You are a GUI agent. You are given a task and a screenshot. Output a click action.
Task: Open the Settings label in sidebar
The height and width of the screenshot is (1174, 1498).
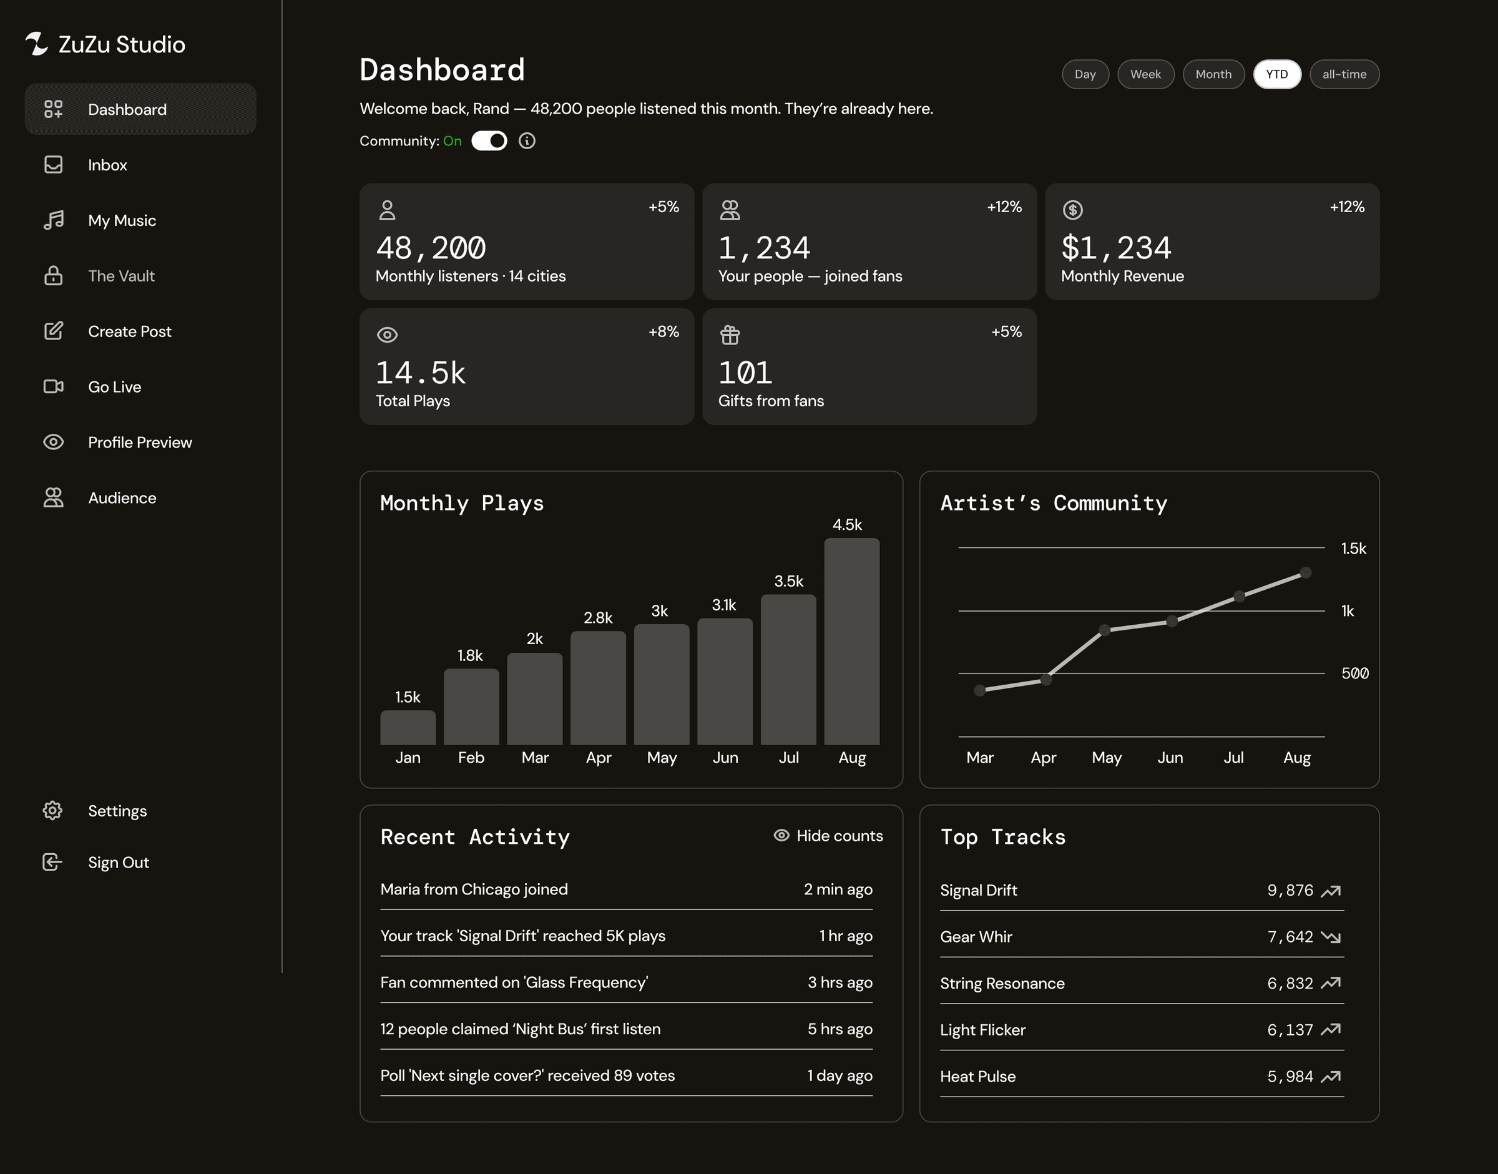[x=117, y=811]
